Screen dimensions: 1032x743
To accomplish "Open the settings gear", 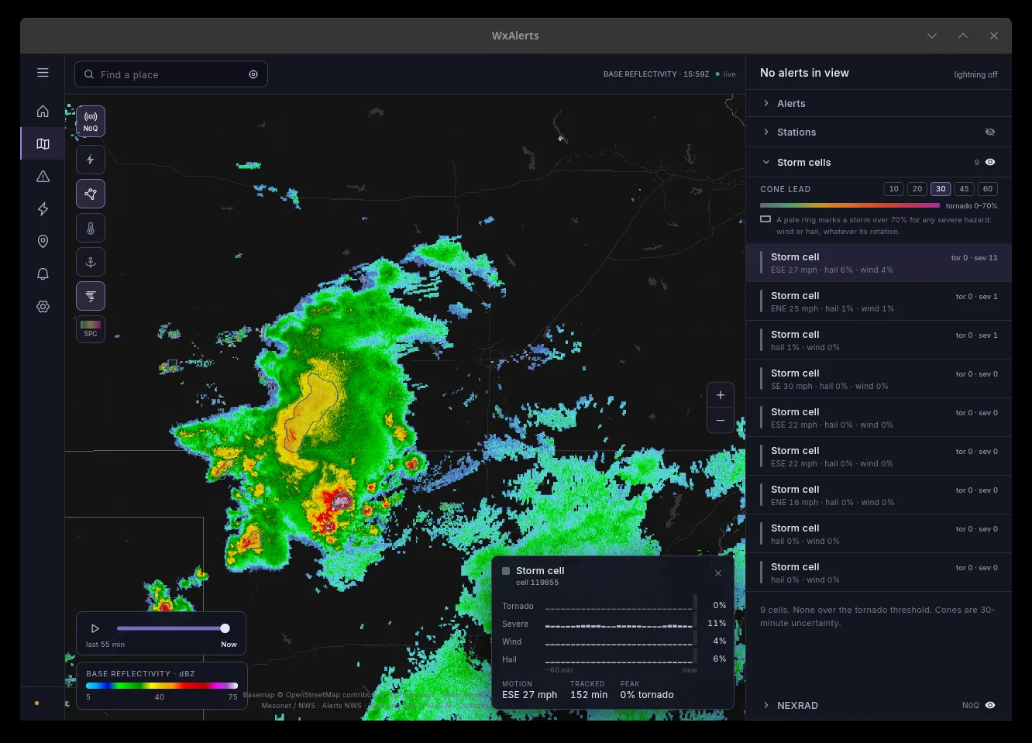I will [43, 306].
